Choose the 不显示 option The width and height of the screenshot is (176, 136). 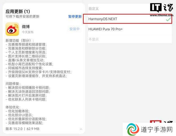point(130,39)
